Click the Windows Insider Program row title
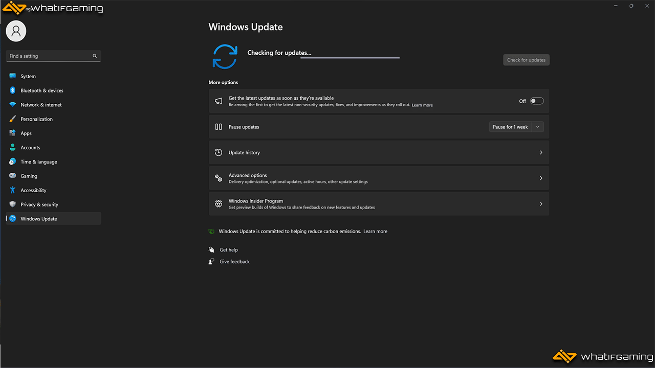 click(x=256, y=201)
